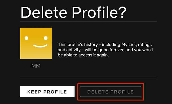Click the word "KEEP" on the white button

(34, 92)
